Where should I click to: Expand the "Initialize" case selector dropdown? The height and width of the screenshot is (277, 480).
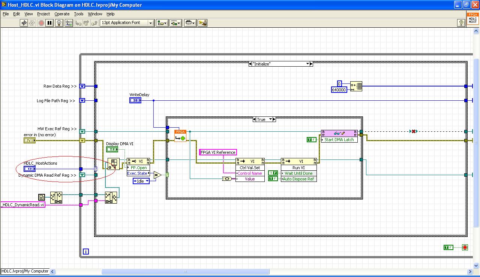pos(311,64)
